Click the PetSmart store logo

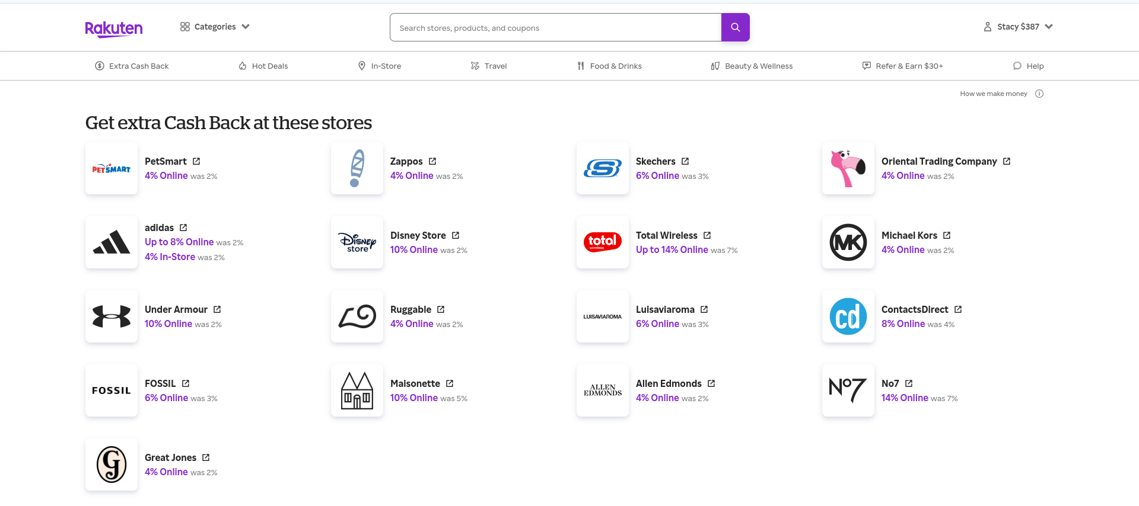(x=112, y=168)
